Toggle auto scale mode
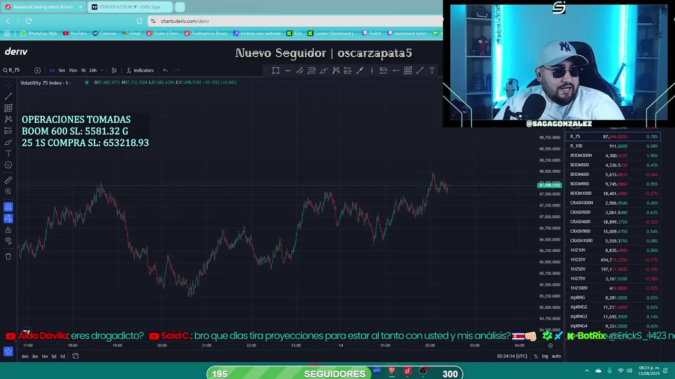Viewport: 675px width, 379px height. click(556, 356)
